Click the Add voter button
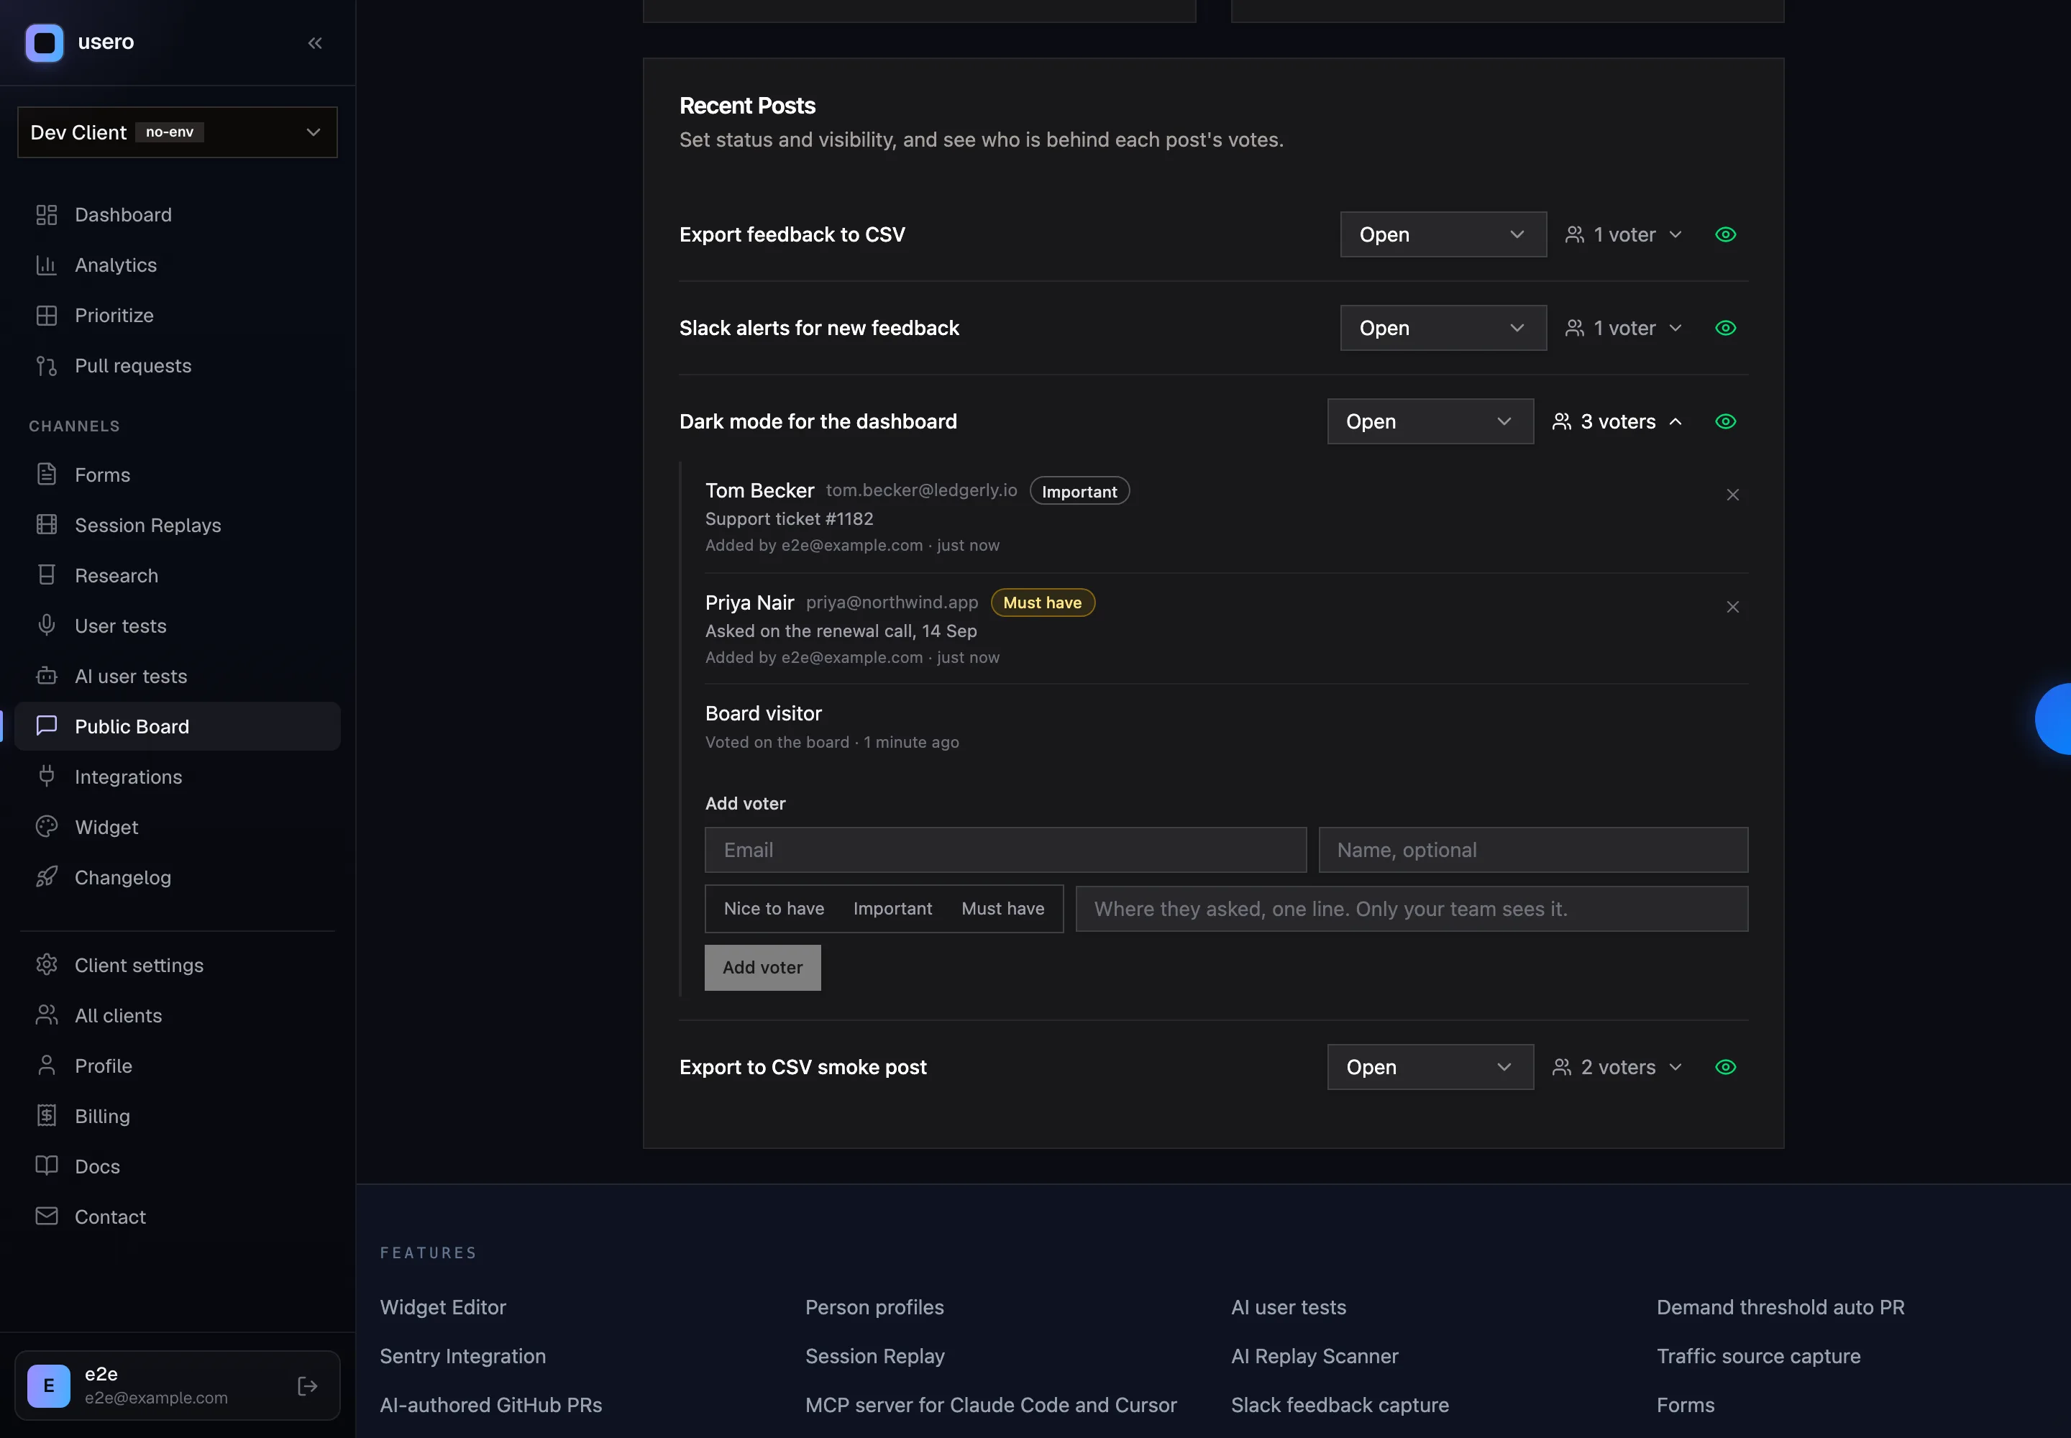 pyautogui.click(x=762, y=968)
